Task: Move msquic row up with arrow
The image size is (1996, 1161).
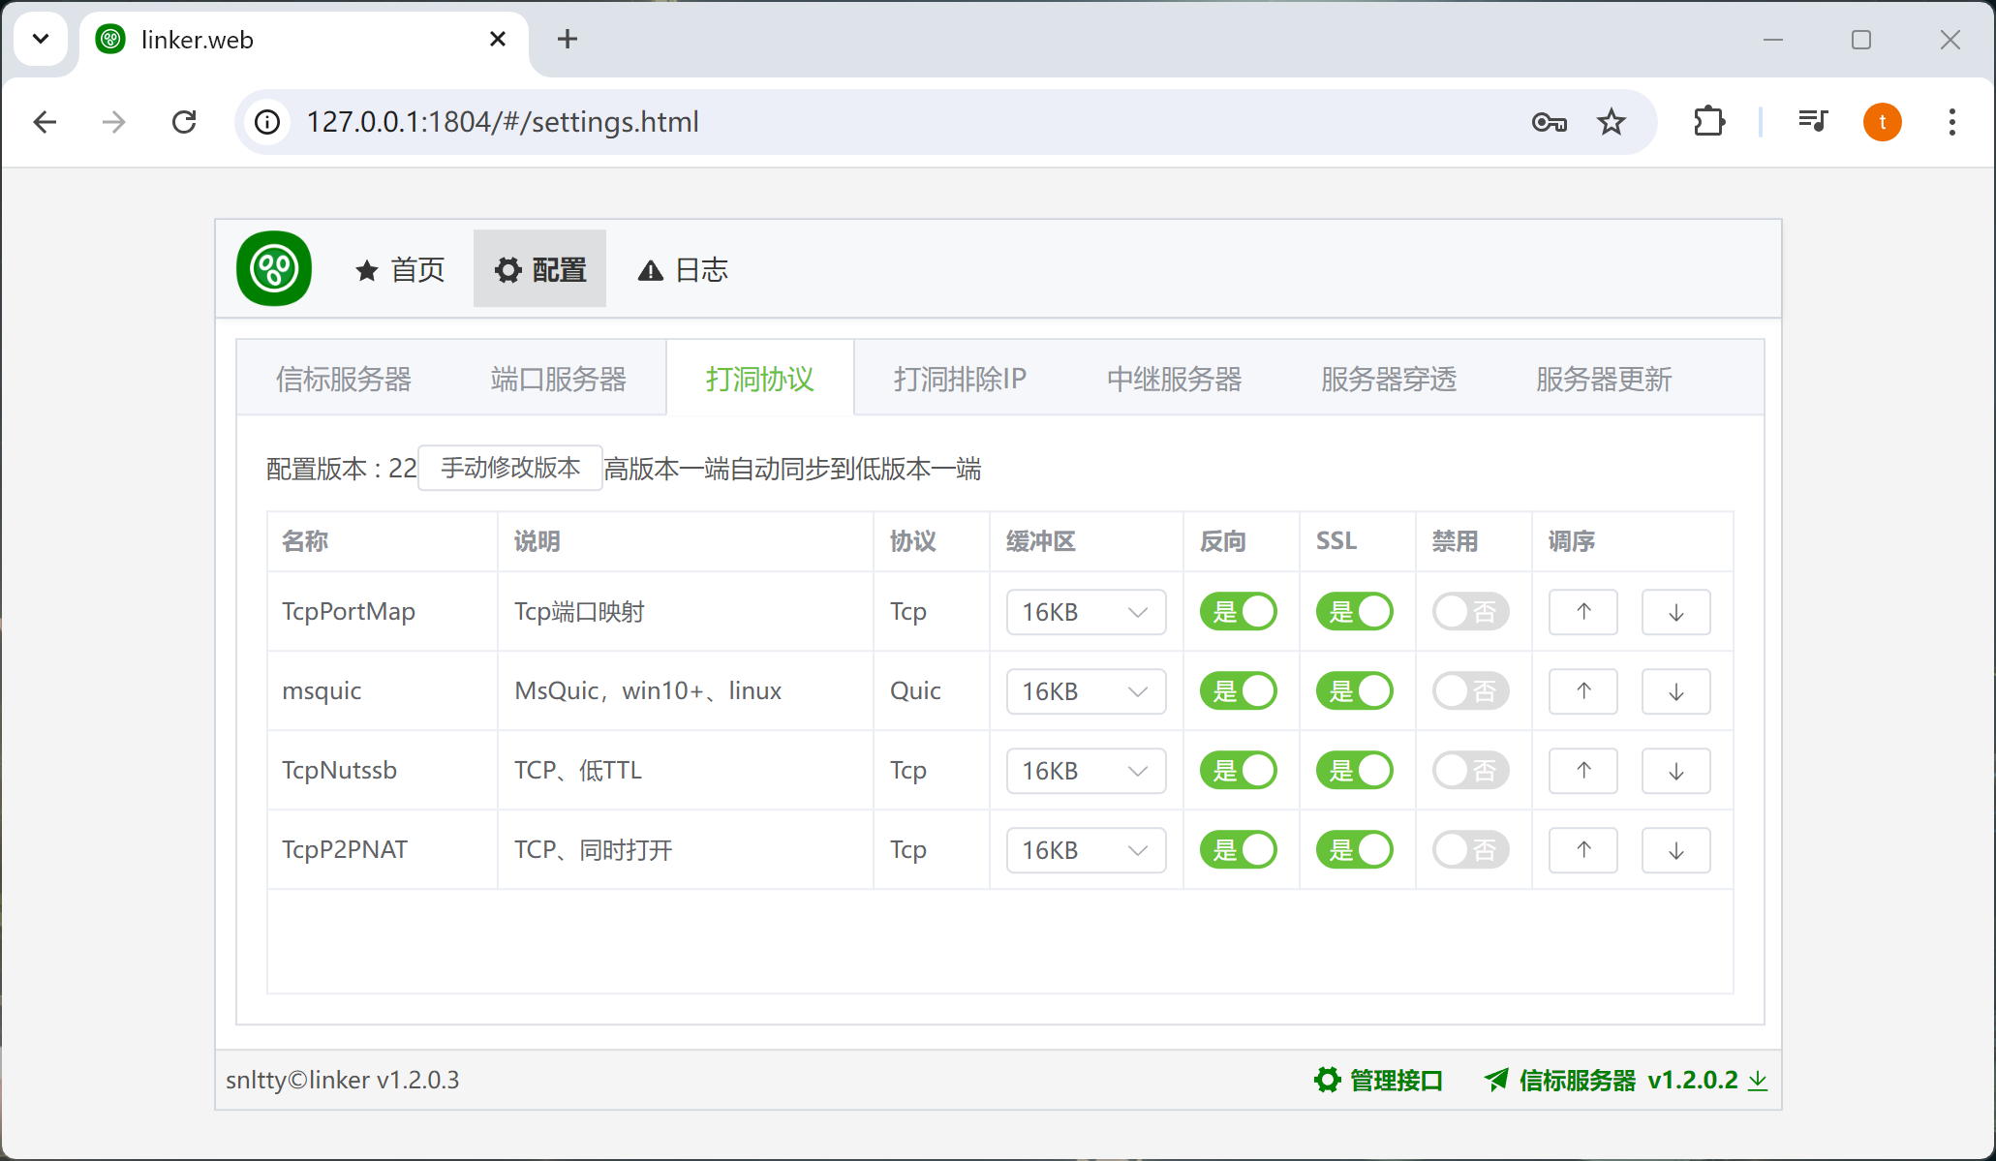Action: coord(1582,691)
